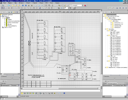This screenshot has height=100, width=128.
Task: Select the pointer arrow tool
Action: pos(3,8)
